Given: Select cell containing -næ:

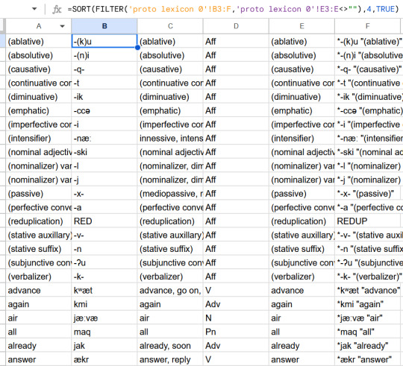Looking at the screenshot, I should [104, 139].
